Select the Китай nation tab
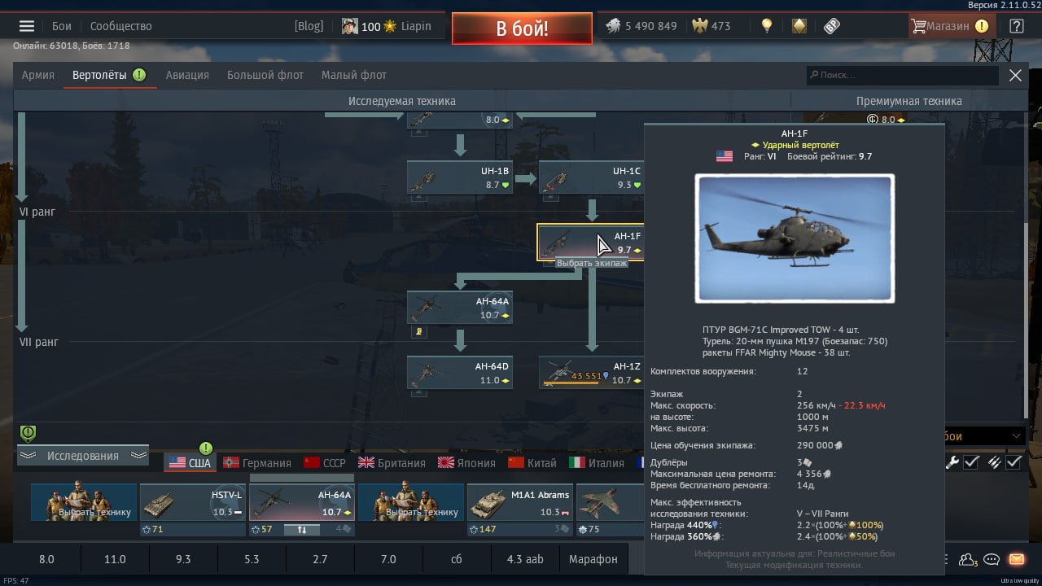Image resolution: width=1042 pixels, height=586 pixels. (x=532, y=463)
